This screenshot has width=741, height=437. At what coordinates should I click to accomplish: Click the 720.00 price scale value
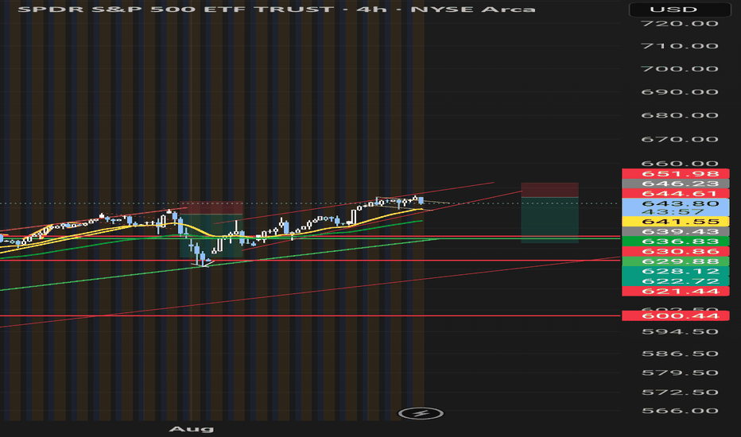(680, 23)
